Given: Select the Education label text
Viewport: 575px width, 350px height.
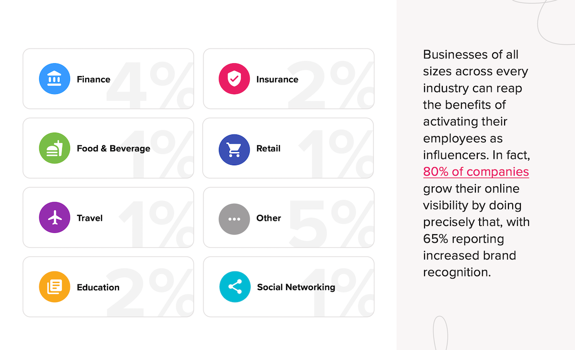Looking at the screenshot, I should pos(98,287).
